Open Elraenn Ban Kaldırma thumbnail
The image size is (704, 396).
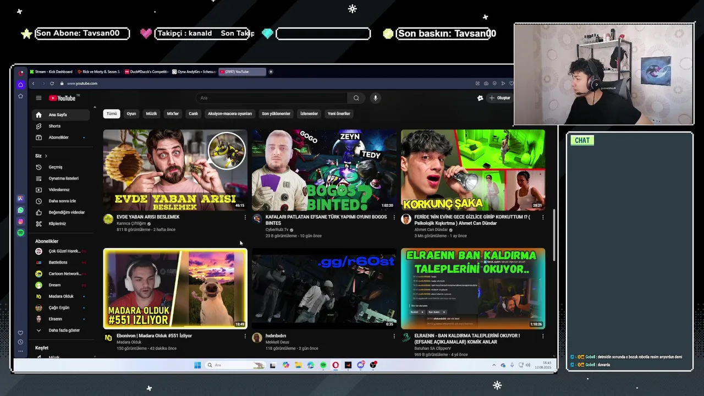(x=473, y=288)
